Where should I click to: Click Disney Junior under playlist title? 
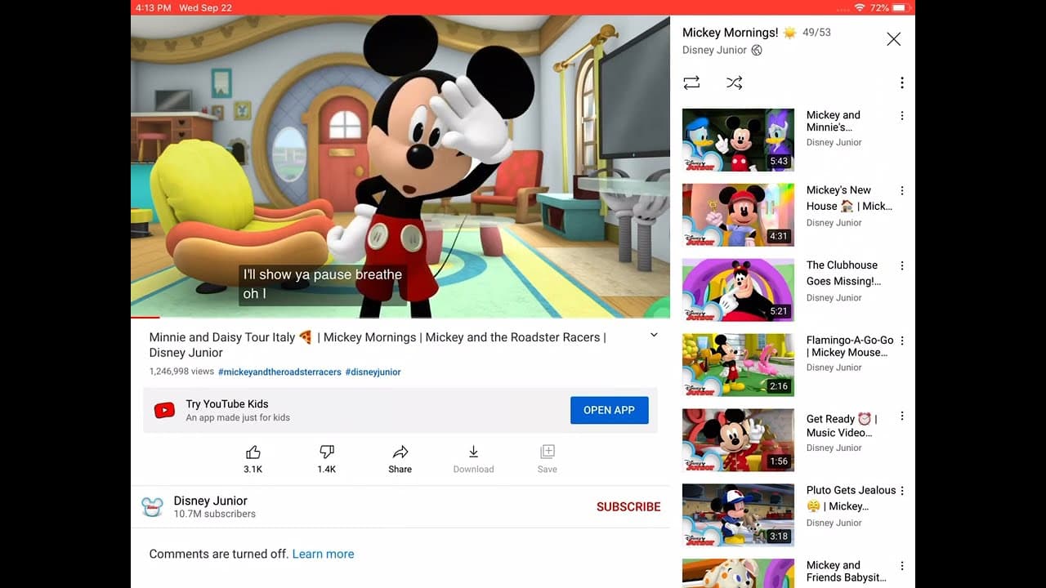[714, 50]
